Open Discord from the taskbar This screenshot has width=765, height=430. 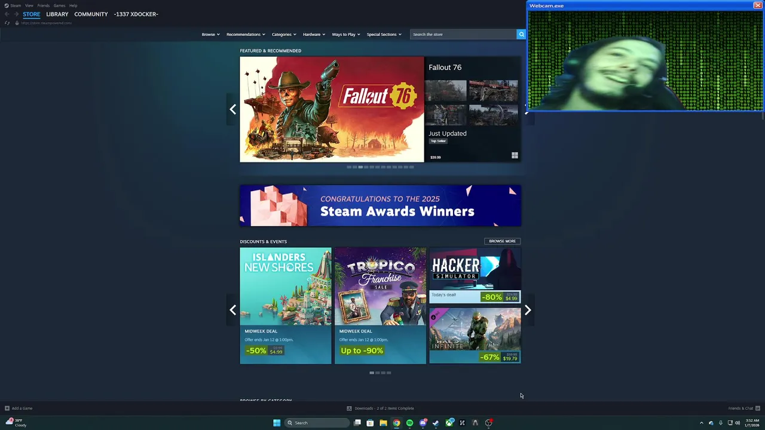click(x=423, y=423)
